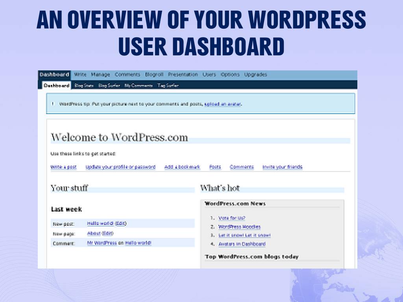Viewport: 403px width, 302px height.
Task: Open the Write menu
Action: [x=80, y=75]
